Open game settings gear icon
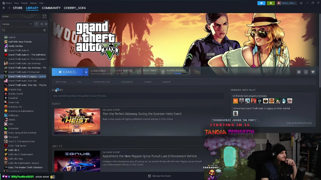321x180 pixels. 299,72
